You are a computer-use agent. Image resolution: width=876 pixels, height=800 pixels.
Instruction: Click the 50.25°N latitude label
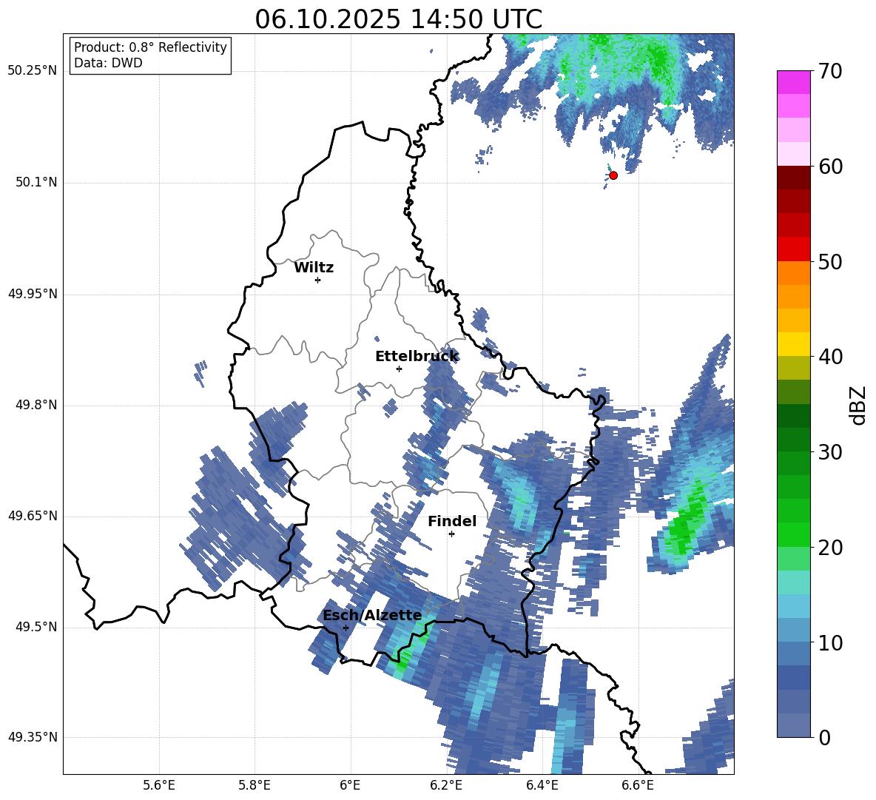pos(33,72)
